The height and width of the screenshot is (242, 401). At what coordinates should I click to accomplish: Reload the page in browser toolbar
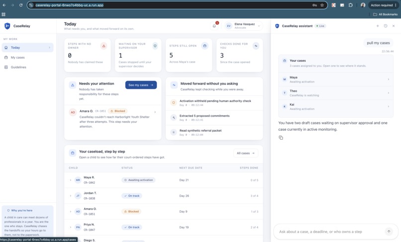(x=21, y=5)
